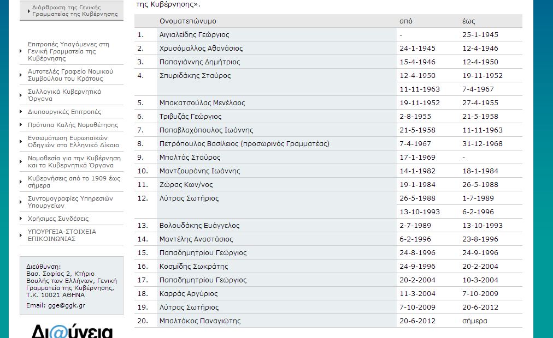
Task: Click arrow beside Διάρθρωση της Γενικής Γραμματείας
Action: tap(28, 11)
